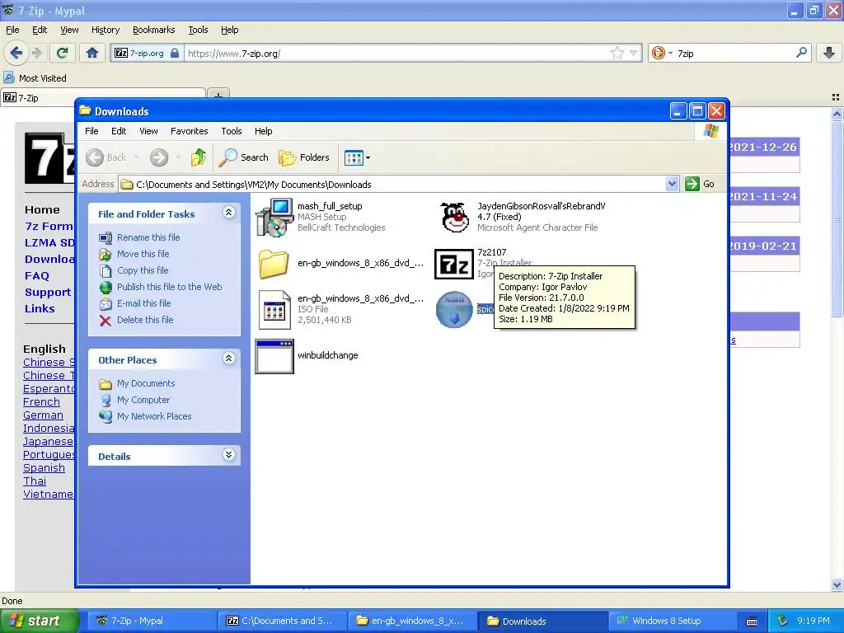
Task: Open the browser downloads arrow button
Action: click(829, 53)
